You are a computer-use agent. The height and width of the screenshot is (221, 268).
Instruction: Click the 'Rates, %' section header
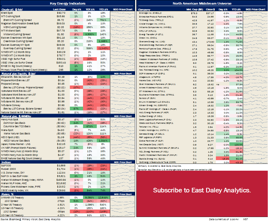(7, 194)
